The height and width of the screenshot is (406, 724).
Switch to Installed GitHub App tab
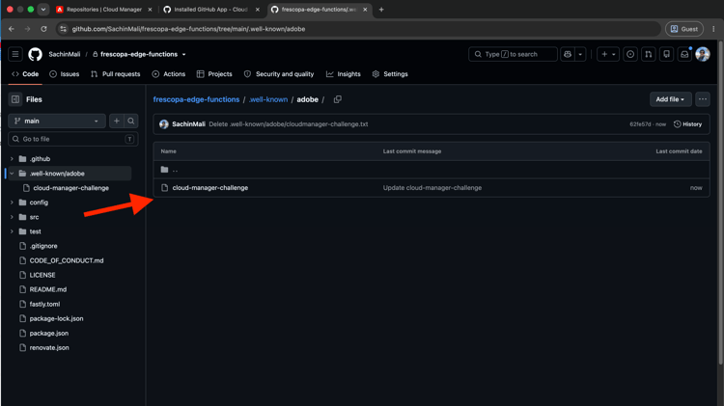(x=211, y=10)
